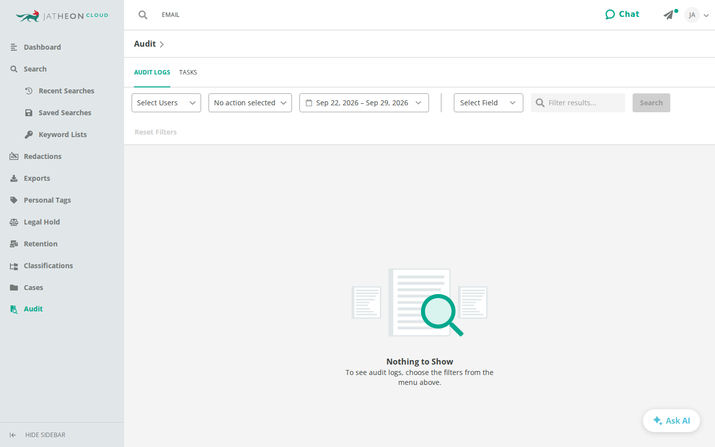This screenshot has height=447, width=715.
Task: Open Recent Searches
Action: (67, 91)
